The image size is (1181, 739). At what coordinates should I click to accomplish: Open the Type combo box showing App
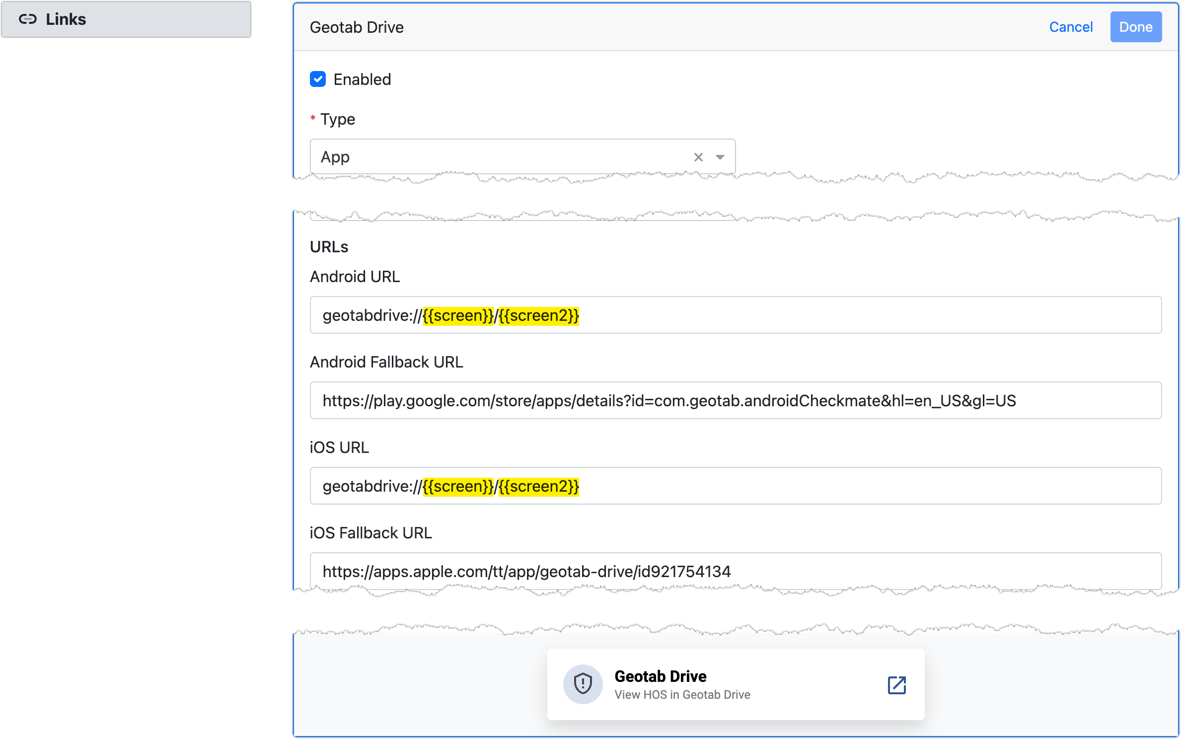click(497, 157)
